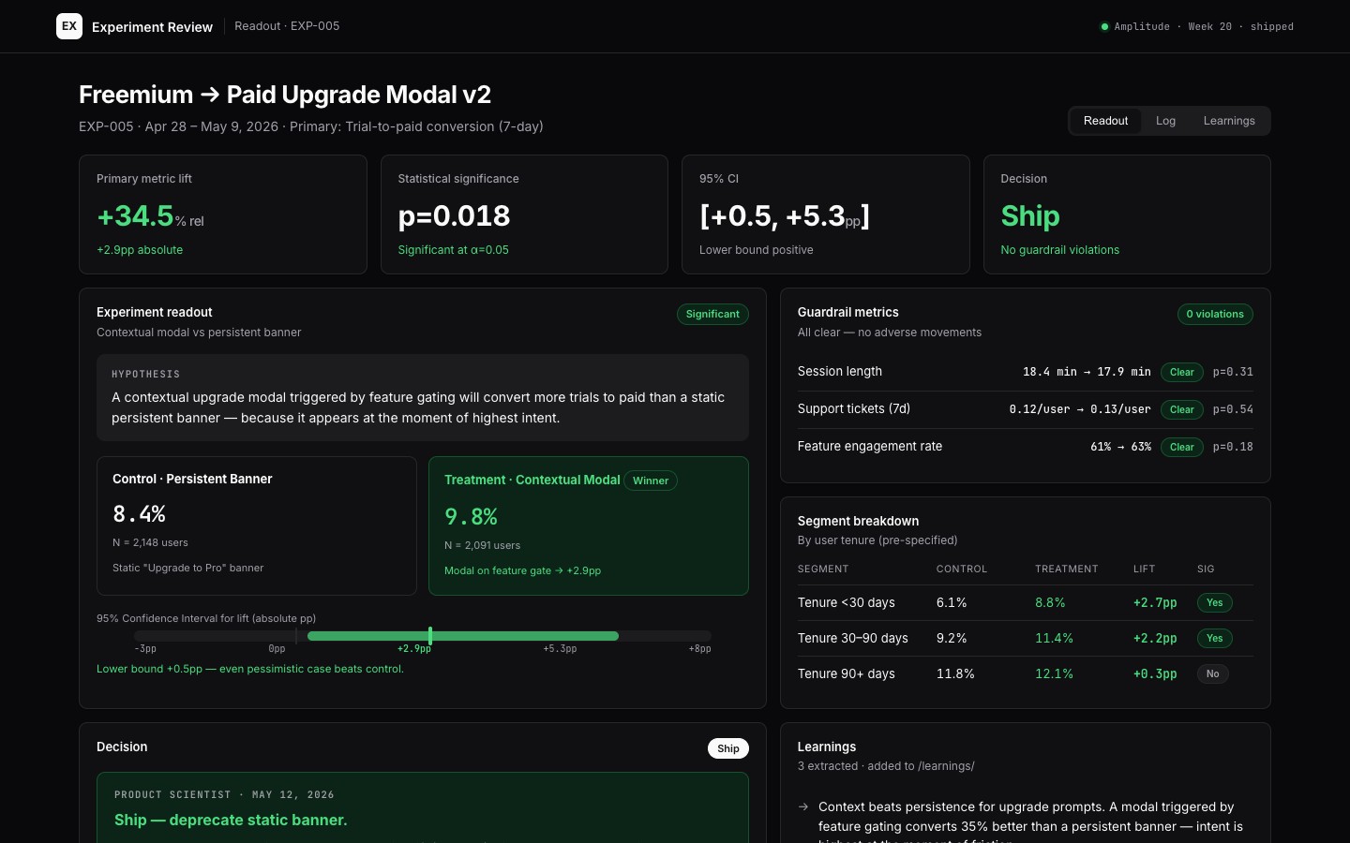The width and height of the screenshot is (1350, 843).
Task: Switch to the Log tab
Action: (1165, 121)
